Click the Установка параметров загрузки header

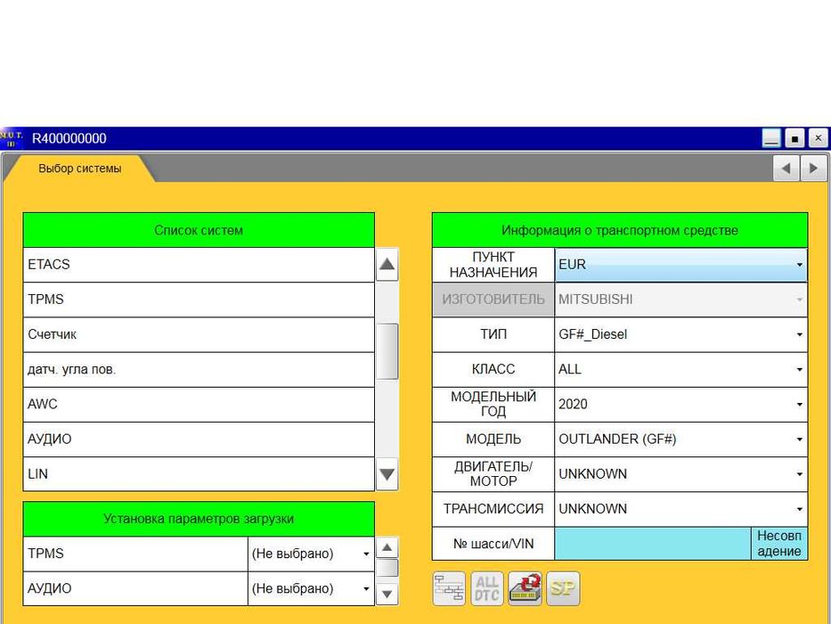tap(199, 519)
